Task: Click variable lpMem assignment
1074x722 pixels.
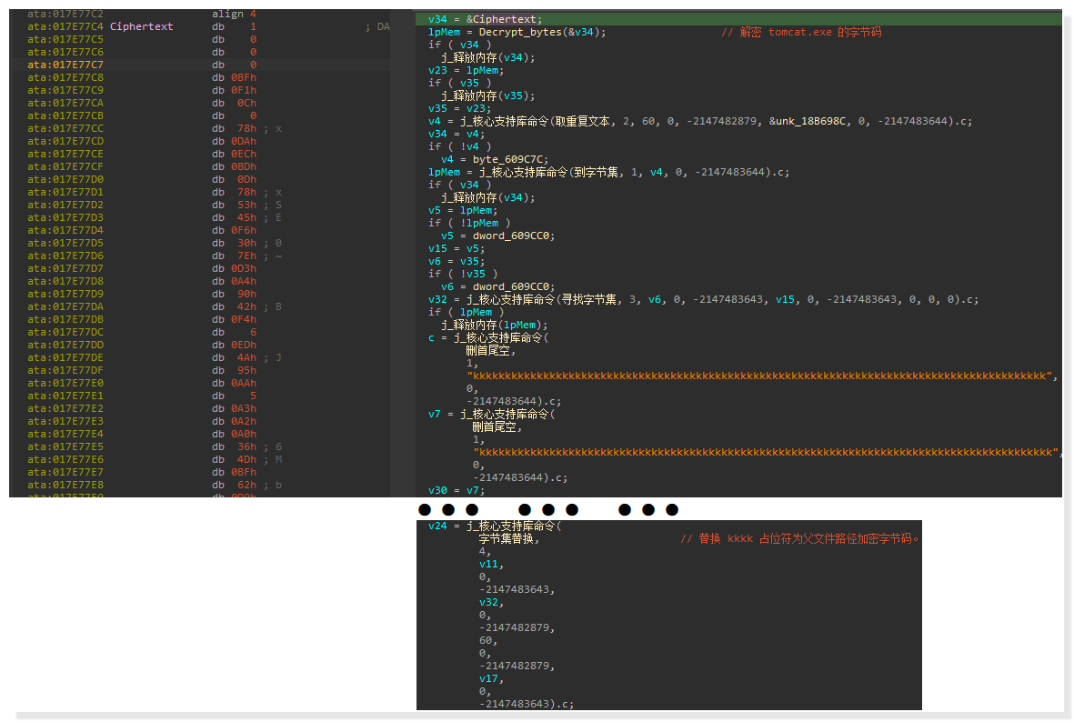Action: pyautogui.click(x=443, y=31)
